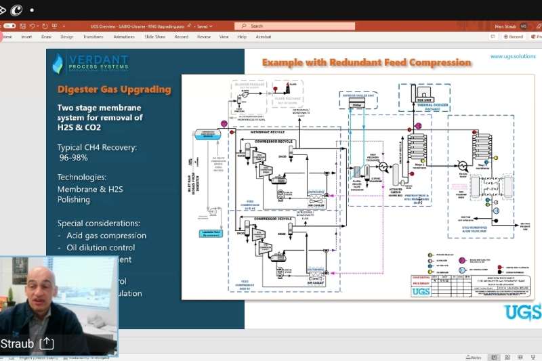
Task: Open the View tab
Action: coord(224,37)
